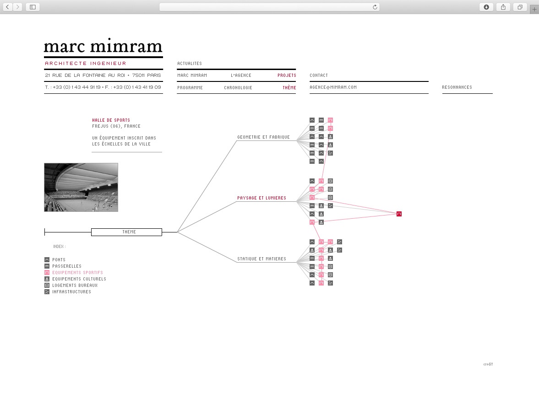Click the dark red active project node
539x399 pixels.
tap(399, 214)
